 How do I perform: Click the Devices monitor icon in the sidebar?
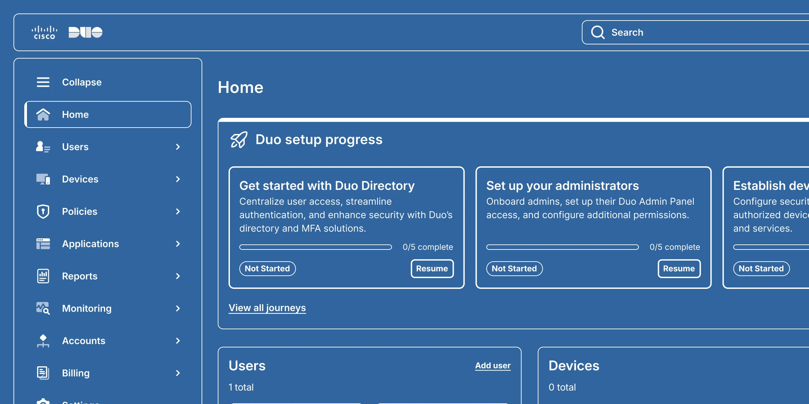pyautogui.click(x=43, y=179)
